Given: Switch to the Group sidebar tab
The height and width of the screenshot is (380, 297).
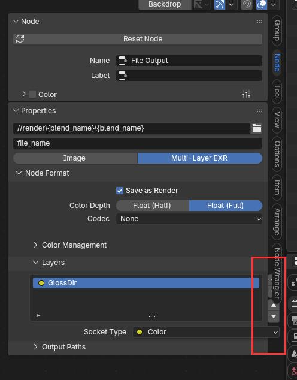Looking at the screenshot, I should (x=277, y=31).
